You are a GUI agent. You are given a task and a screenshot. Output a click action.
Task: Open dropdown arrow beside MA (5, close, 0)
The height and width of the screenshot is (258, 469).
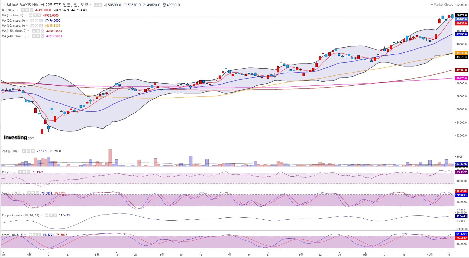pyautogui.click(x=25, y=15)
